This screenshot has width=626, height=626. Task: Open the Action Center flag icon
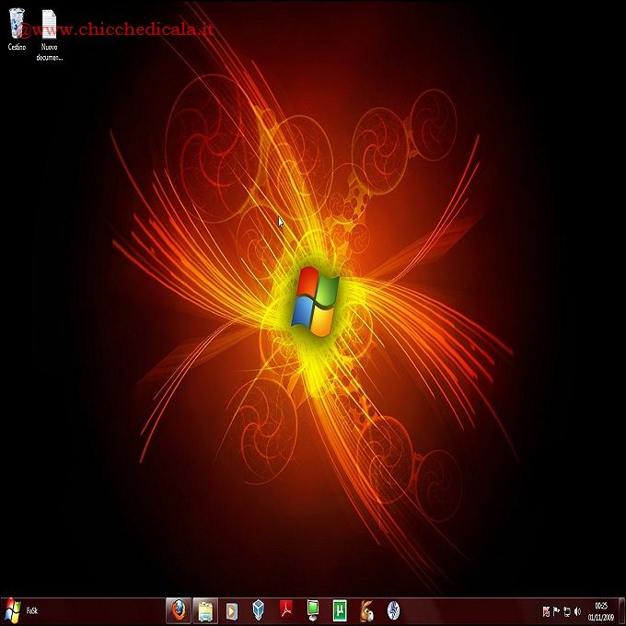click(x=556, y=611)
